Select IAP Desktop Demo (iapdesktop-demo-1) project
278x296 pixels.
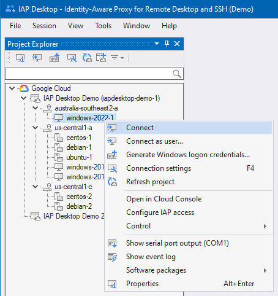coord(102,98)
